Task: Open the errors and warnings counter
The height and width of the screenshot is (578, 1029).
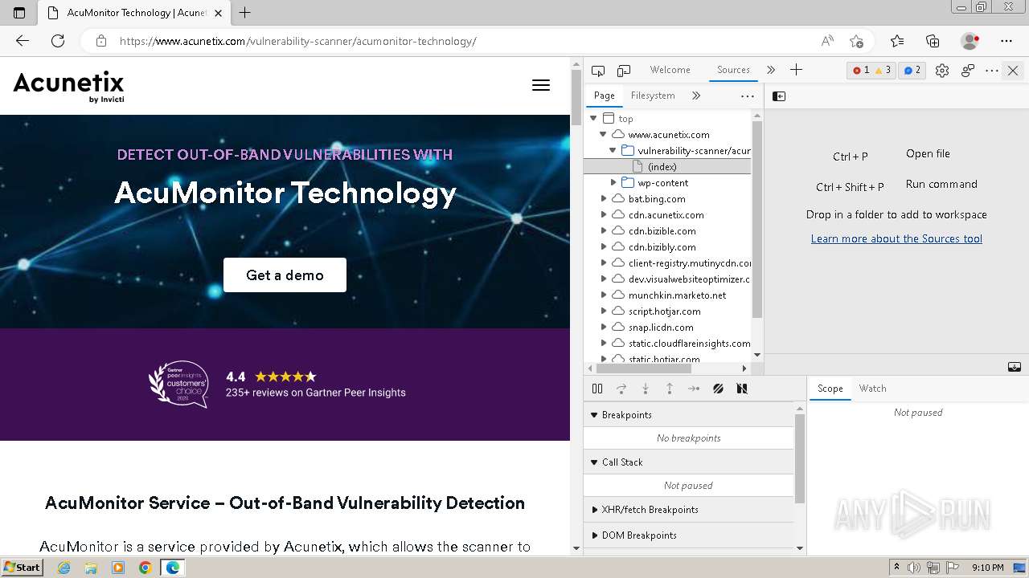Action: [872, 71]
